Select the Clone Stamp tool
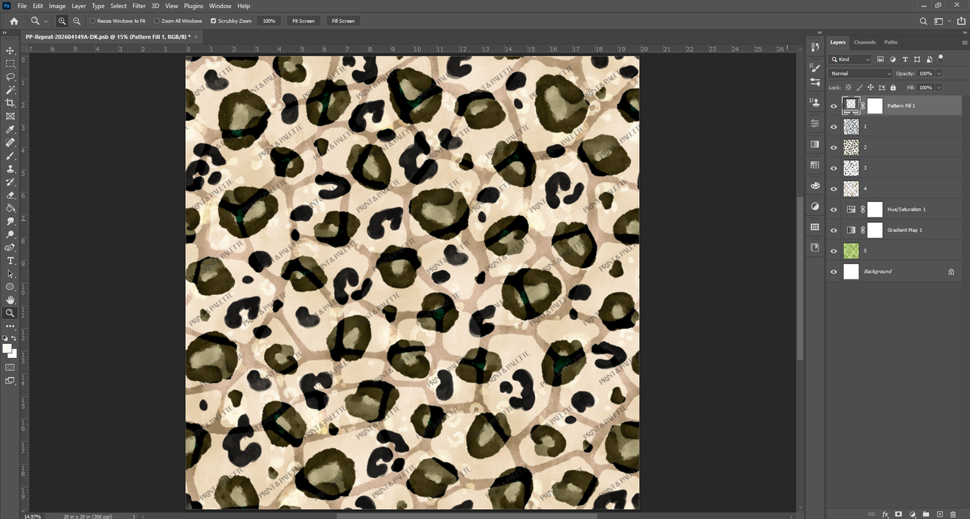Viewport: 970px width, 519px height. coord(10,168)
